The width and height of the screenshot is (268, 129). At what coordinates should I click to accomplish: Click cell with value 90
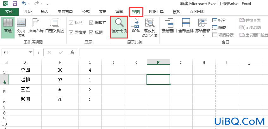point(60,90)
